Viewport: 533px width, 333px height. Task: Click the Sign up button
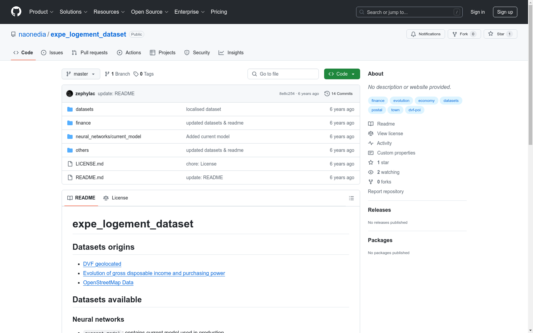505,12
